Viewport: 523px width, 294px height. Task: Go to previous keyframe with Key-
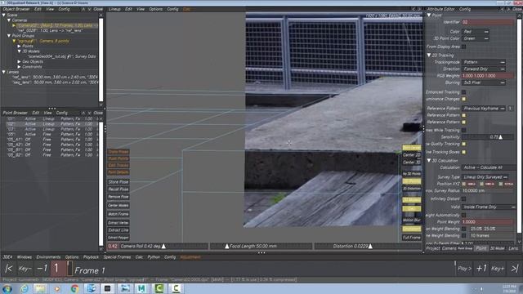pyautogui.click(x=25, y=269)
